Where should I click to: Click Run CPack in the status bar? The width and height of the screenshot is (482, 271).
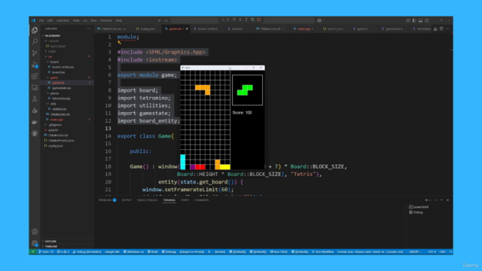(279, 251)
